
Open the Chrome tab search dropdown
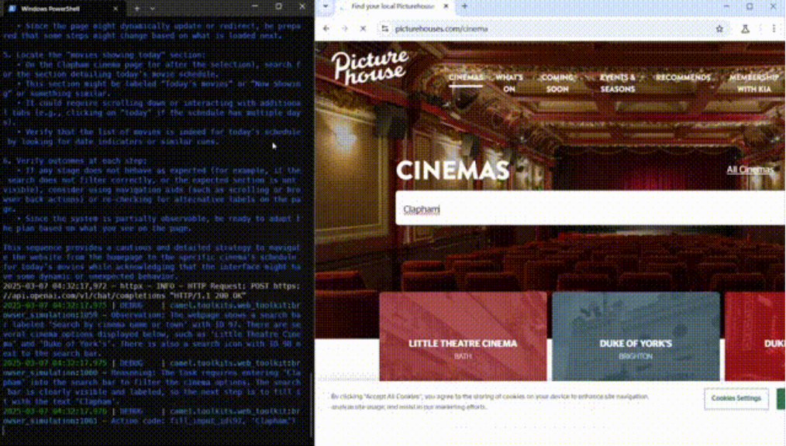click(x=326, y=6)
